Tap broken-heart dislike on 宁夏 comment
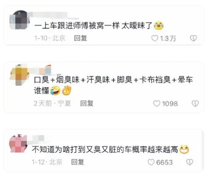 pos(195,103)
